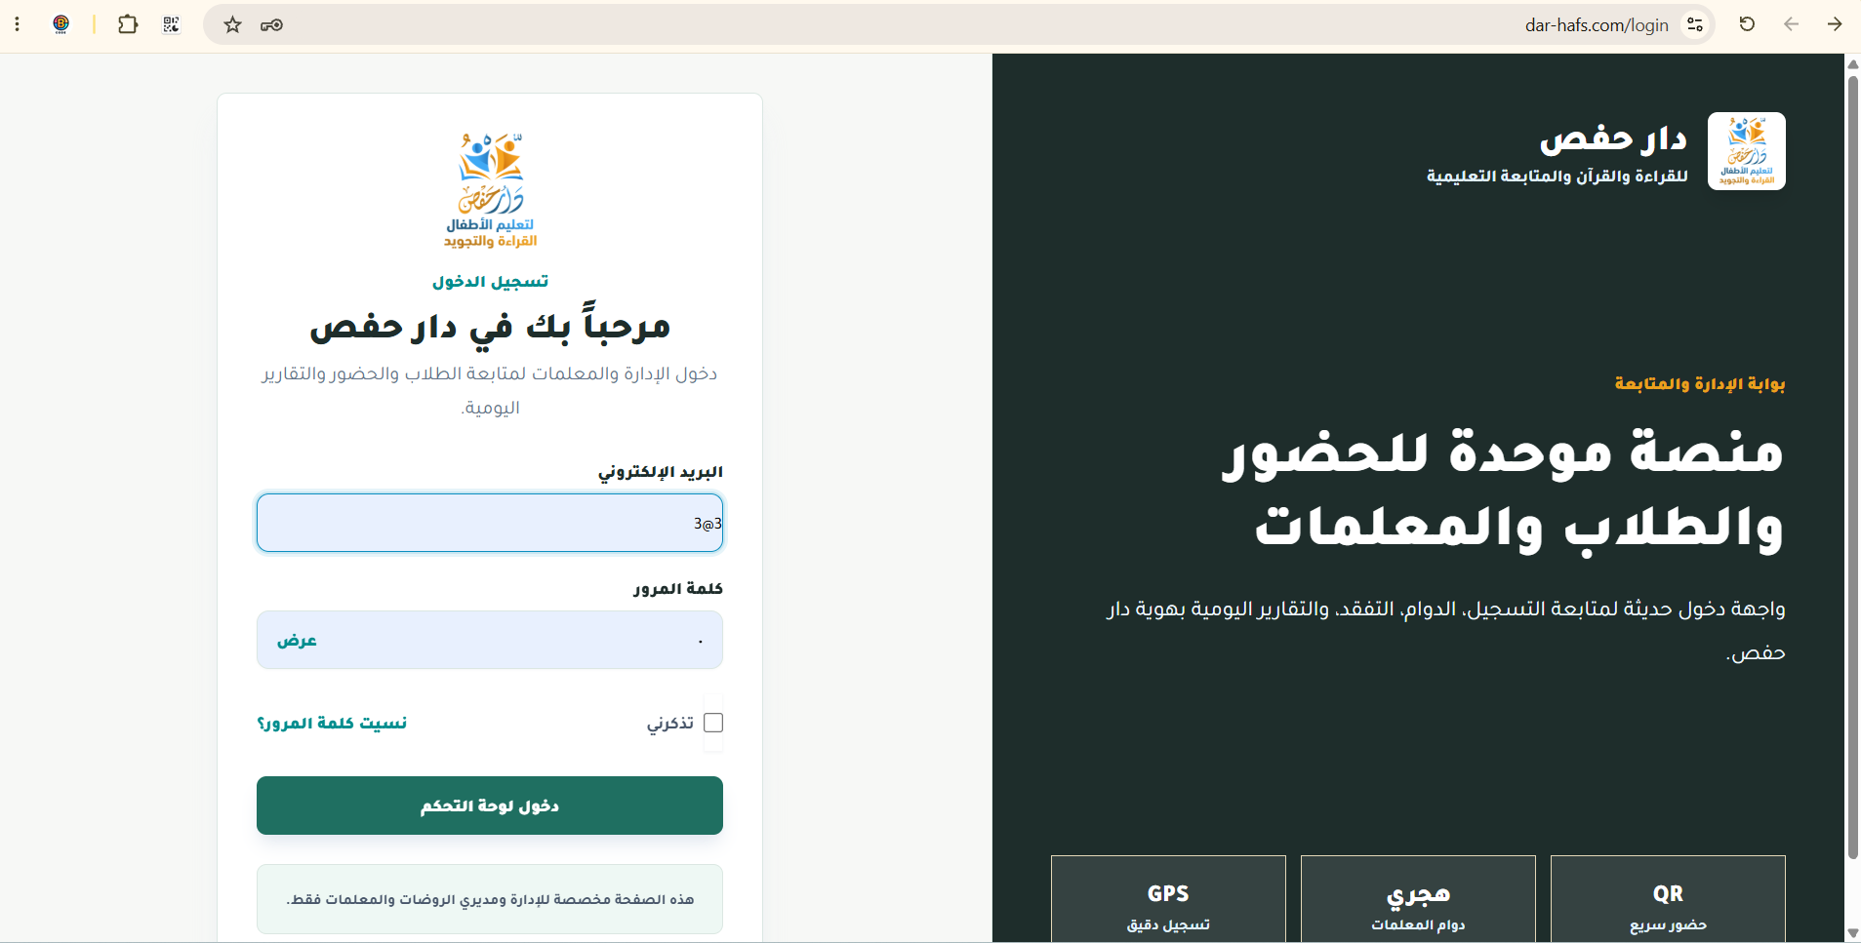
Task: Click the notice هذه الصفحة مخصصة للإدارة
Action: (x=490, y=899)
